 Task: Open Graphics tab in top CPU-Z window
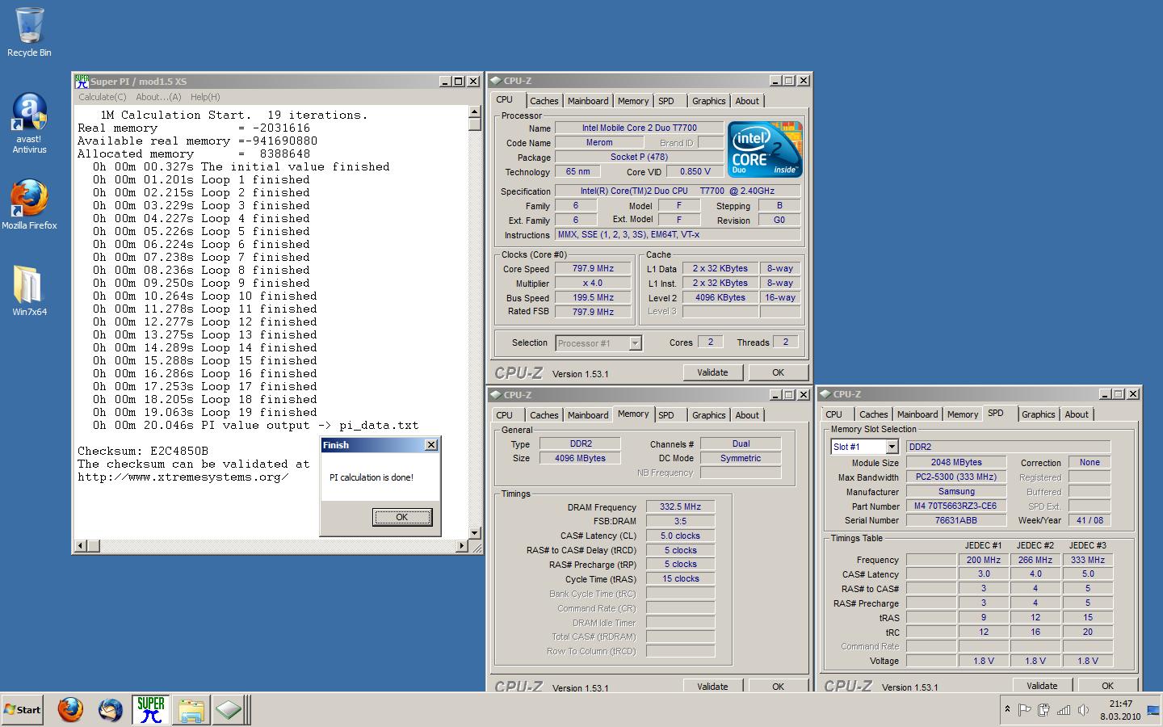[709, 101]
